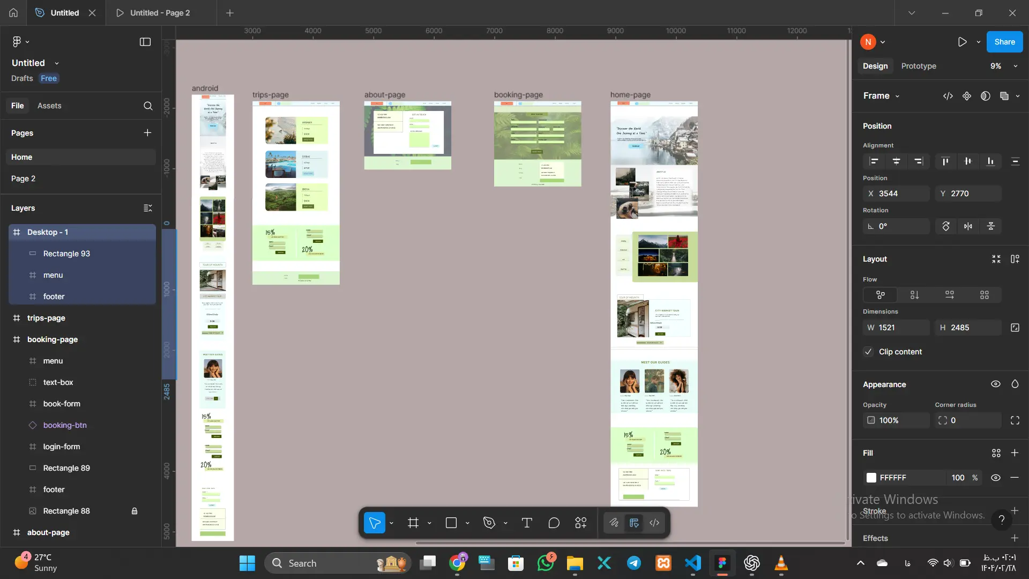Select the Text tool

coord(527,523)
